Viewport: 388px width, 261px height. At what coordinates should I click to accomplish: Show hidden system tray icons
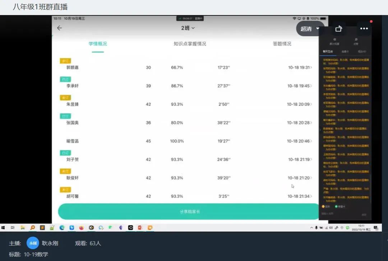pyautogui.click(x=311, y=228)
